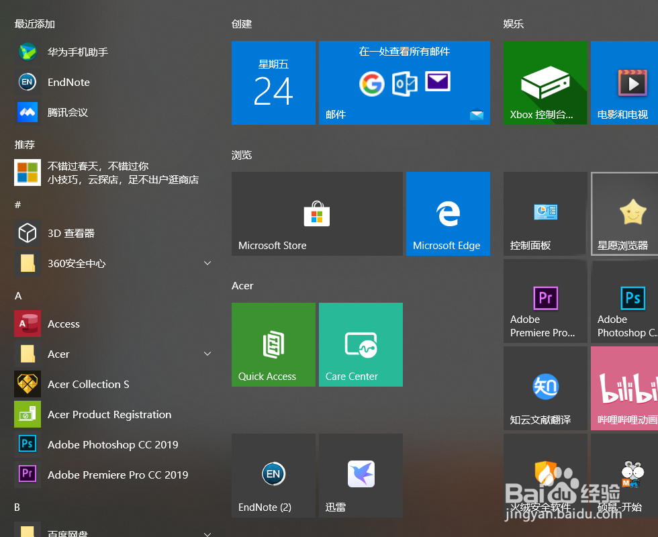Expand the 360安全中心 folder chevron
This screenshot has width=658, height=537.
[x=207, y=263]
